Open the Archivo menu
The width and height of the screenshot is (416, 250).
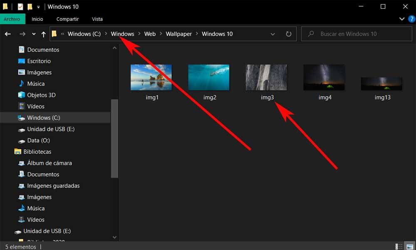12,19
